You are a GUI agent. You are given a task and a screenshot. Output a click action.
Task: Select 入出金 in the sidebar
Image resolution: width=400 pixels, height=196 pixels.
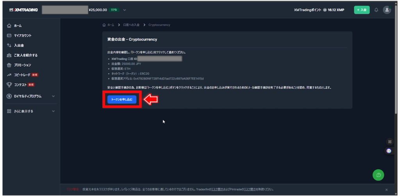tap(19, 45)
